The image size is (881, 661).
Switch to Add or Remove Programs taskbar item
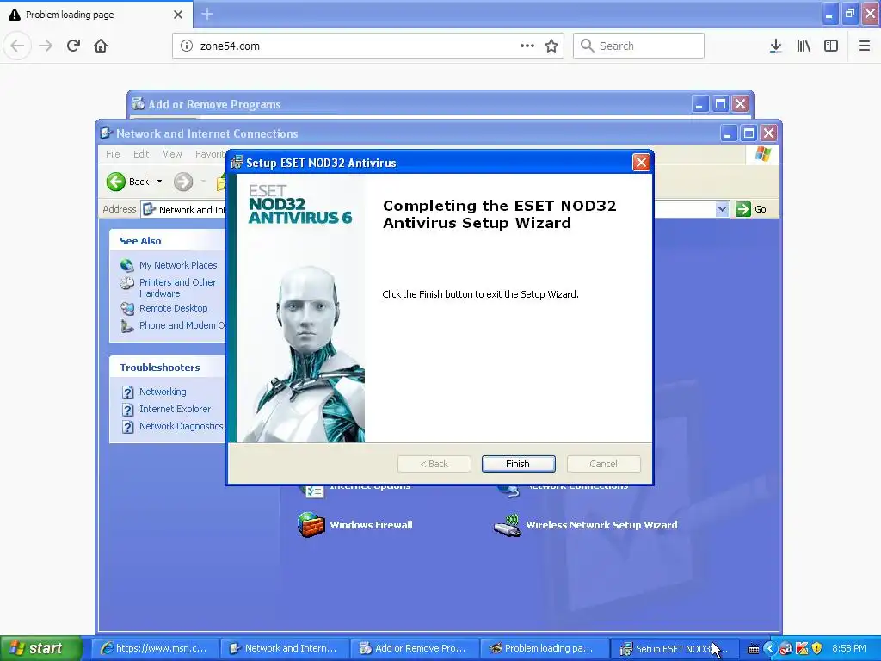point(414,648)
